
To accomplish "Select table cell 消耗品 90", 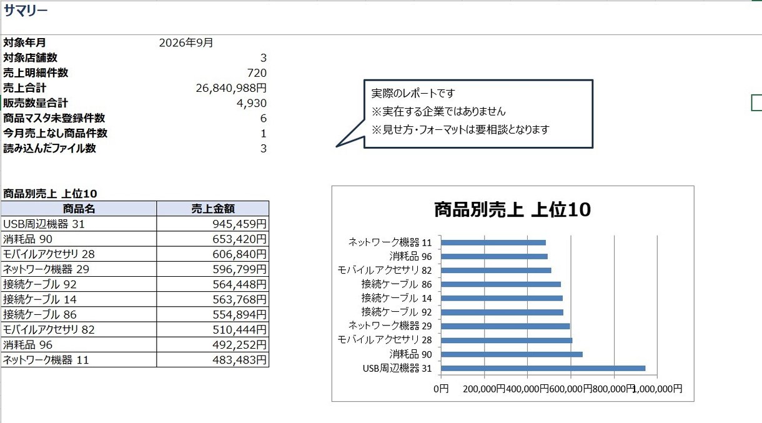I will coord(79,239).
